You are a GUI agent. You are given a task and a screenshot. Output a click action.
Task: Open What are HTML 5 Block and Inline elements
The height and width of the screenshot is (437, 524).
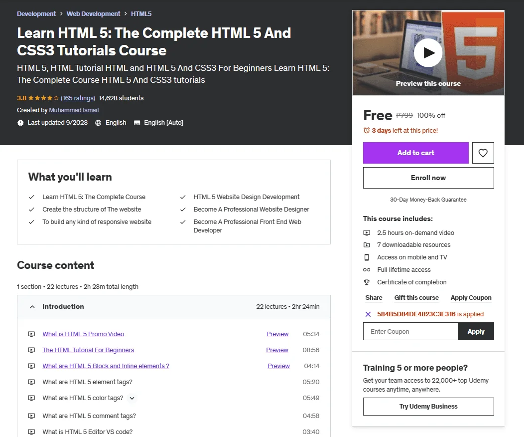(106, 366)
